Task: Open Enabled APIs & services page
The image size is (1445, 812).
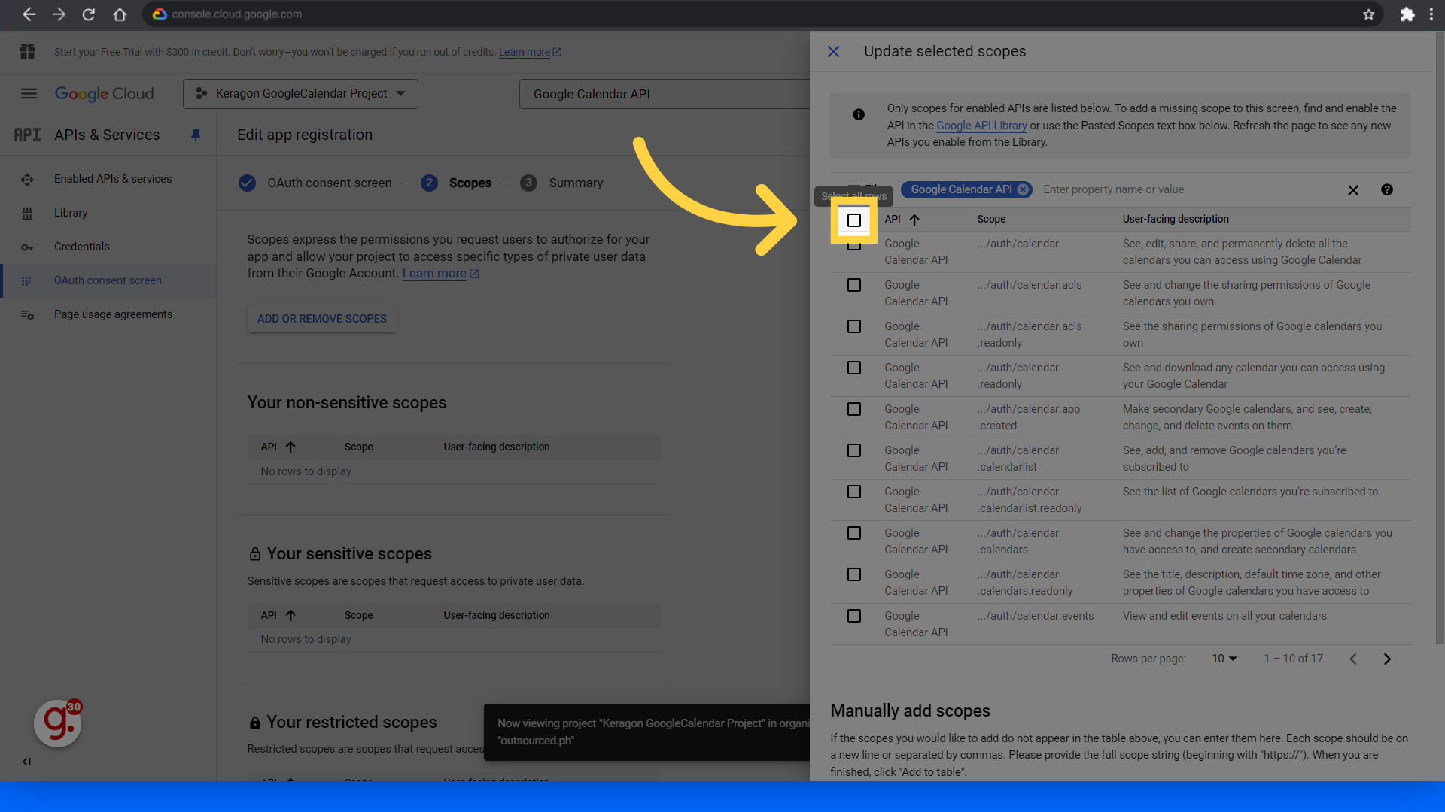Action: [113, 179]
